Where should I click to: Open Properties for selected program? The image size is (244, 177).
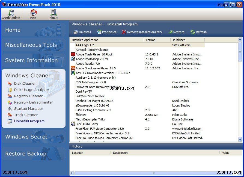99,32
